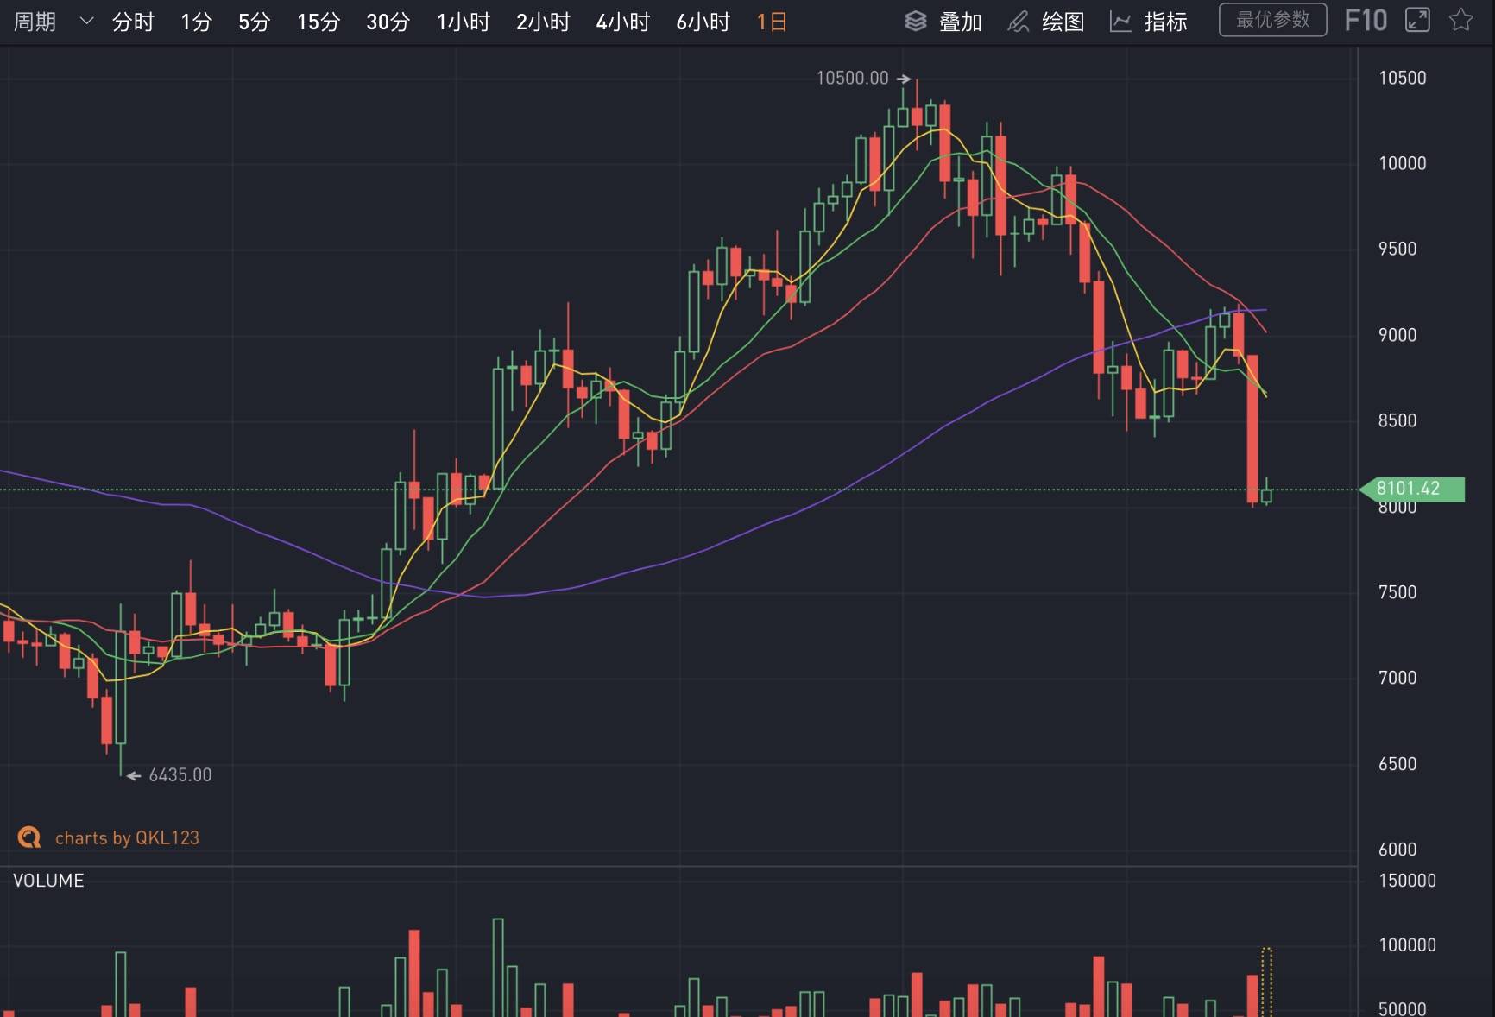The image size is (1495, 1017).
Task: Open the 指标 indicators chart icon
Action: tap(1120, 21)
